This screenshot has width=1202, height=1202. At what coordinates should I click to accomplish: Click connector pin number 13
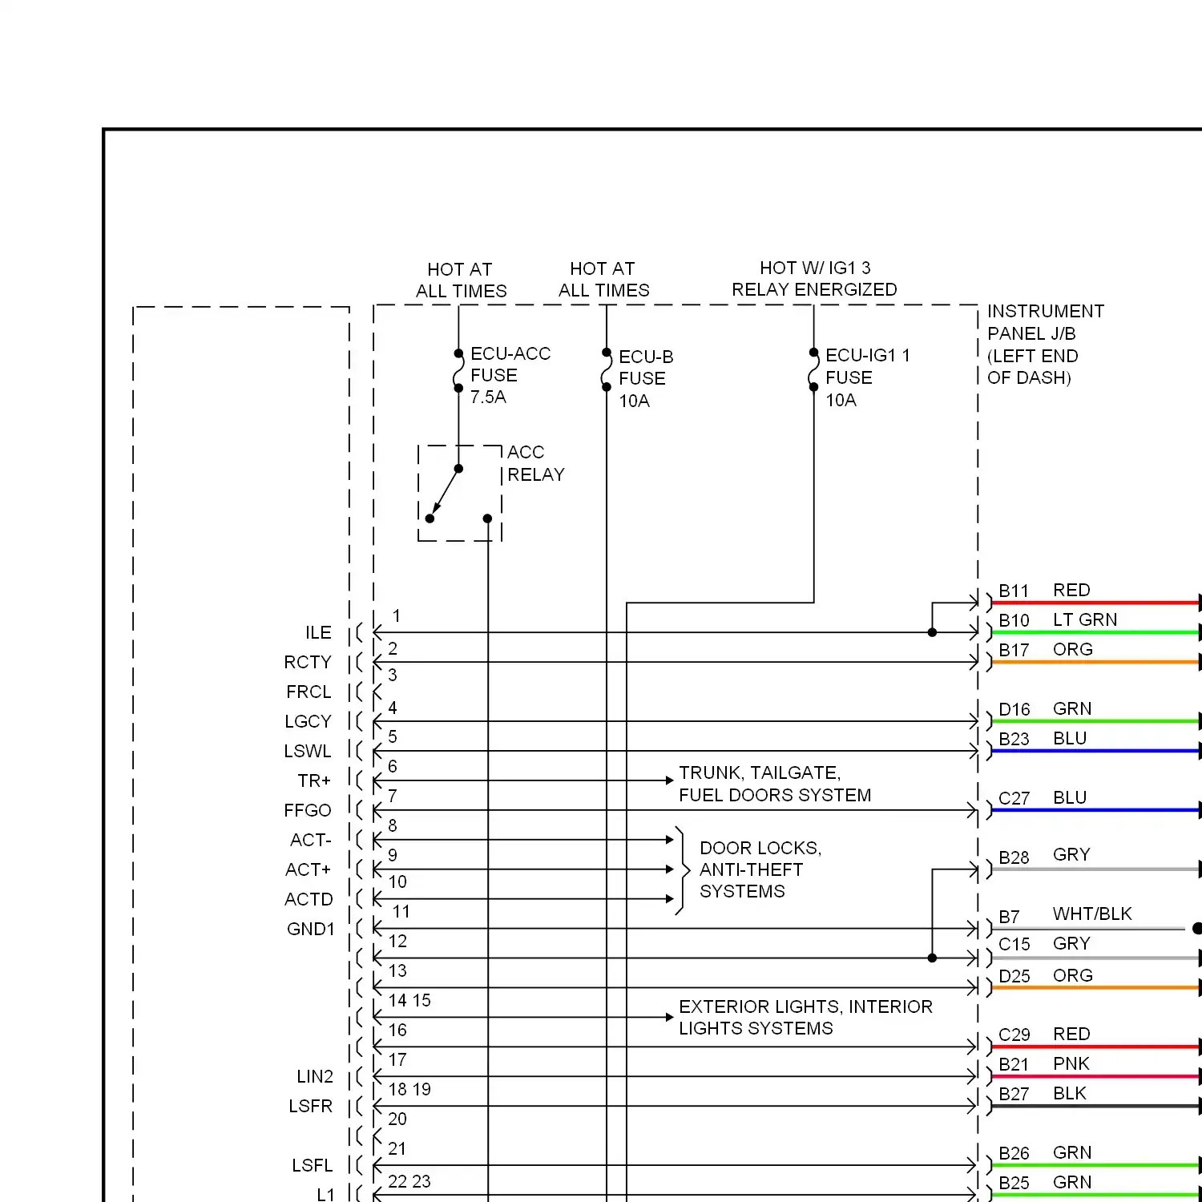(398, 971)
